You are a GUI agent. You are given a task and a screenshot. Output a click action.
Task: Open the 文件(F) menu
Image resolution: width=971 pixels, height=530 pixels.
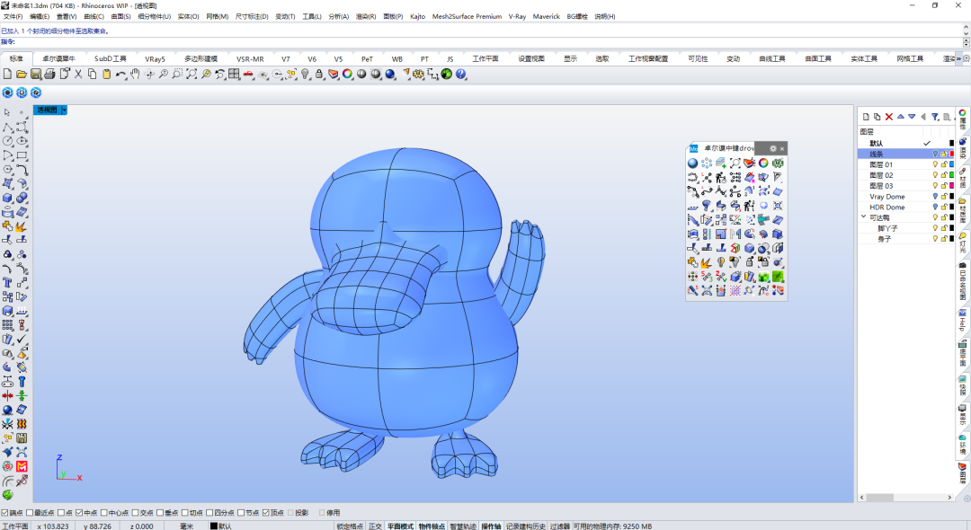click(13, 17)
